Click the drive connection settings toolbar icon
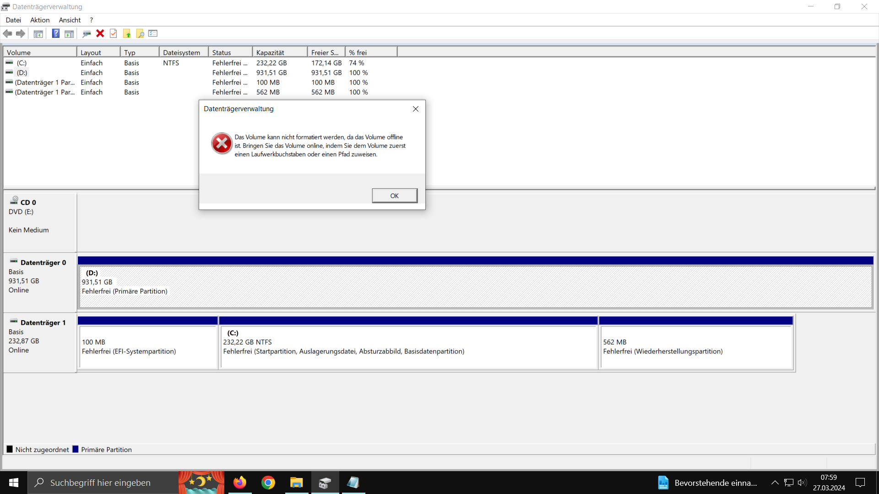Screen dimensions: 879x494 [86, 33]
